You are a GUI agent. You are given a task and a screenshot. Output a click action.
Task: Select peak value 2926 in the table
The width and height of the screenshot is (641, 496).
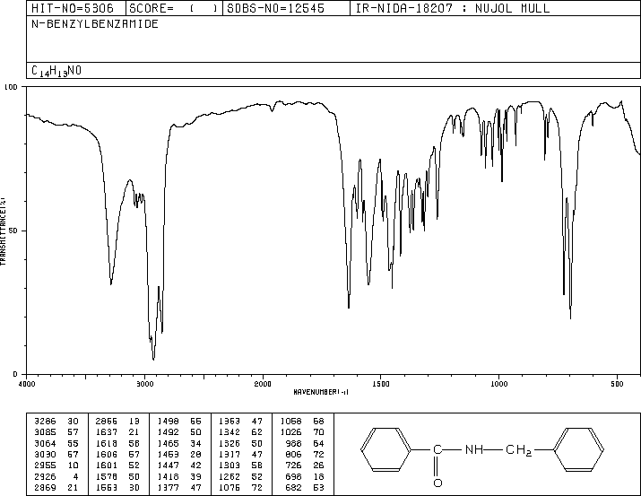[x=46, y=477]
